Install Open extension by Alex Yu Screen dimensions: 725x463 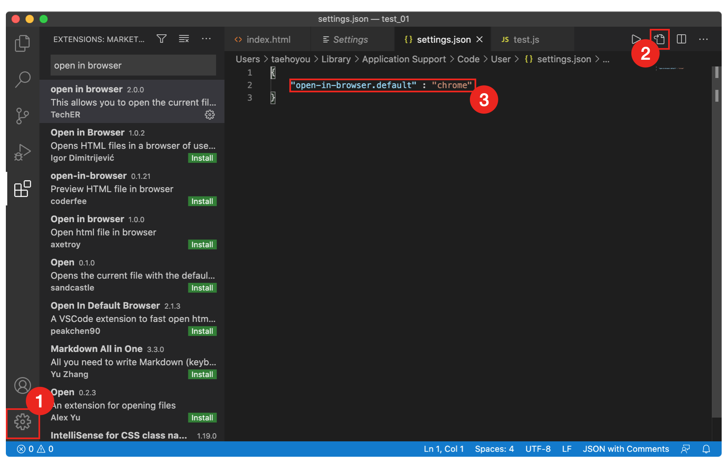(x=202, y=418)
